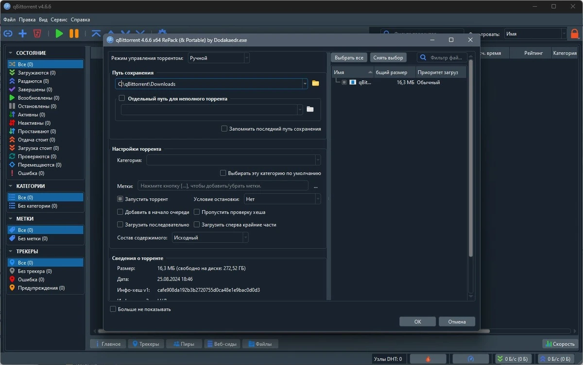This screenshot has height=365, width=583.
Task: Click the red delete torrent icon
Action: pyautogui.click(x=37, y=34)
